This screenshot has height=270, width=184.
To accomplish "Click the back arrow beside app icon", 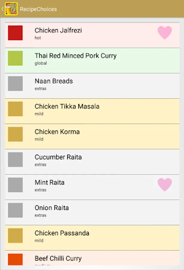I will (x=2, y=9).
